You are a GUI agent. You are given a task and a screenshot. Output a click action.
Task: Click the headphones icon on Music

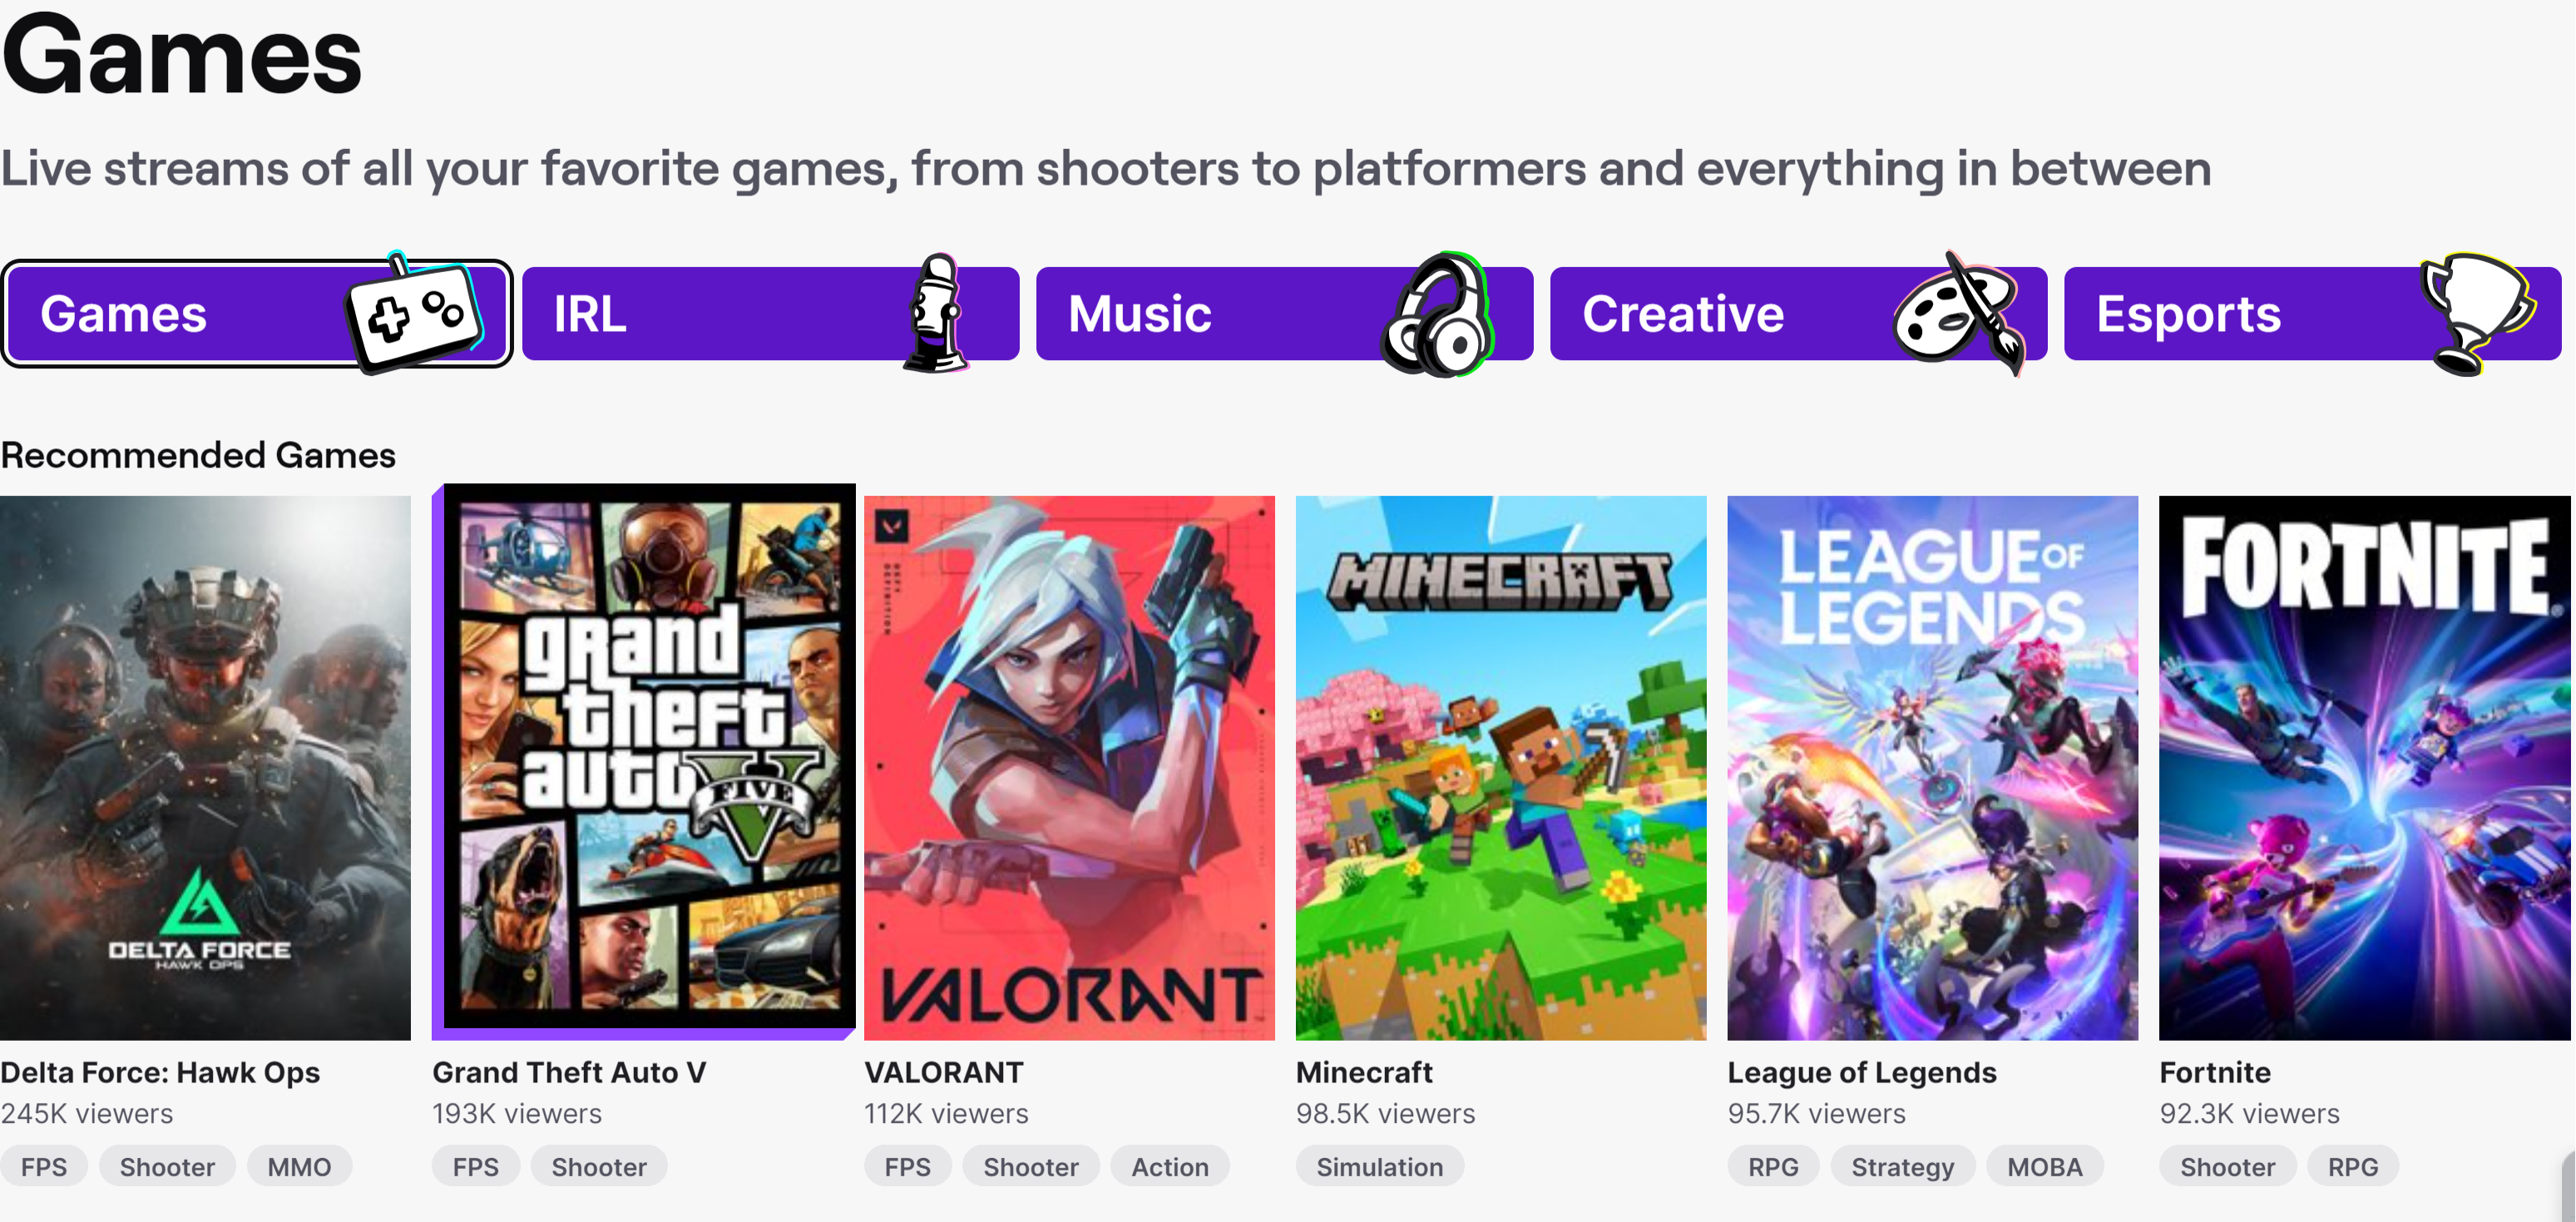[1437, 316]
